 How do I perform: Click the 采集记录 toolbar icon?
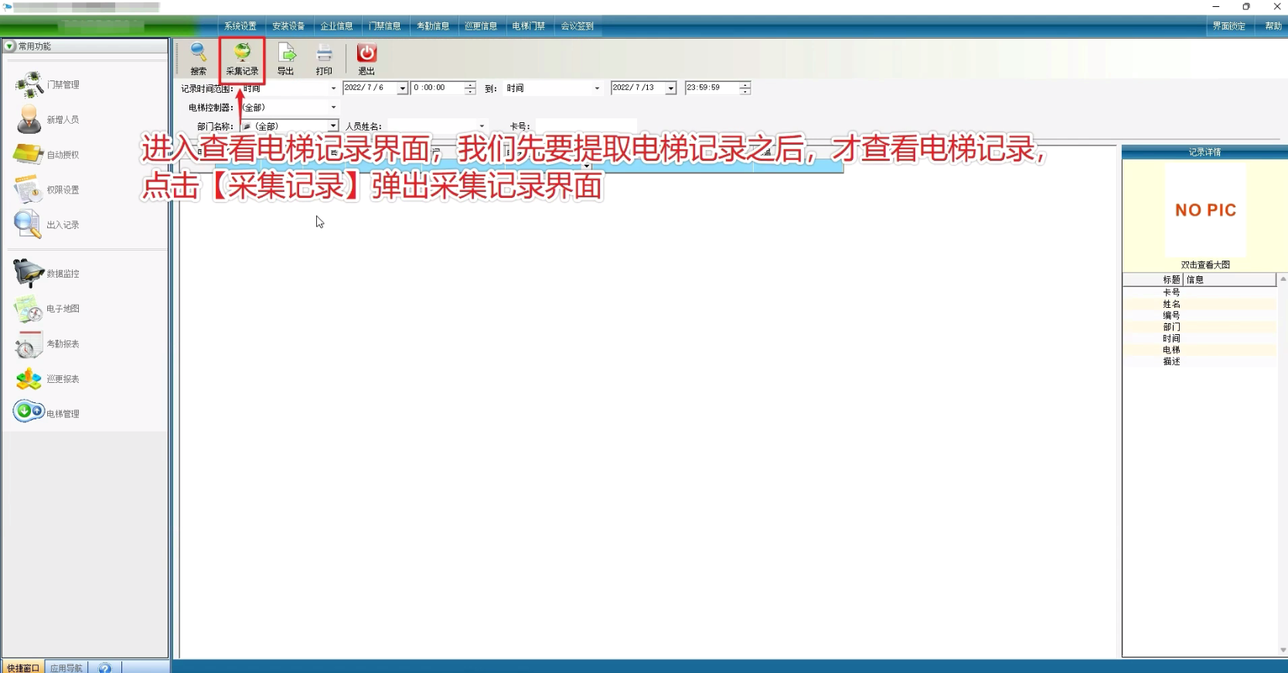[x=242, y=53]
